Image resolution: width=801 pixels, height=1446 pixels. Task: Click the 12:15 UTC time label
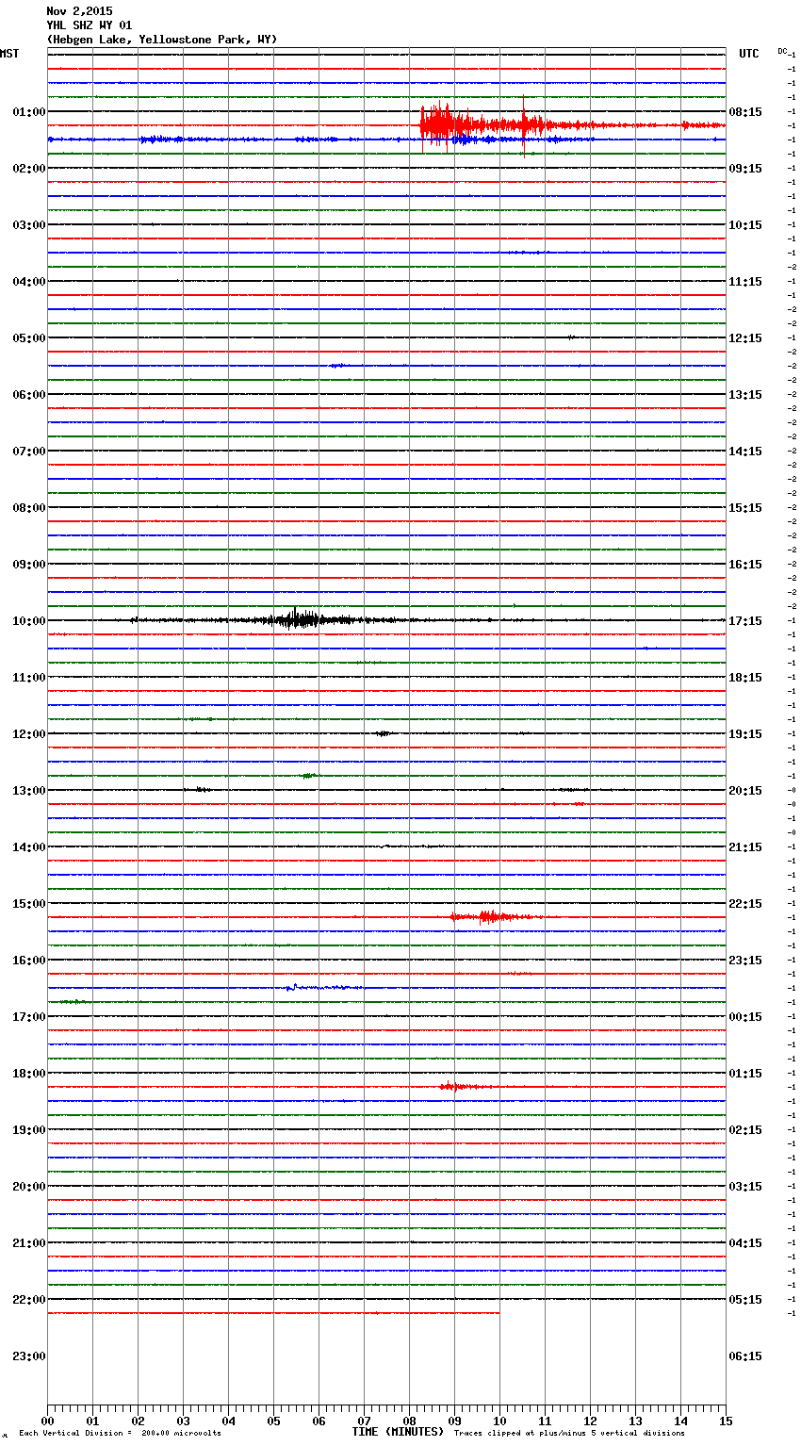[745, 338]
